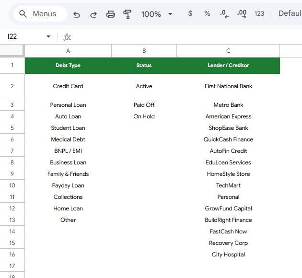Viewport: 302px width, 278px height.
Task: Select the Paint format roller icon
Action: (x=127, y=14)
